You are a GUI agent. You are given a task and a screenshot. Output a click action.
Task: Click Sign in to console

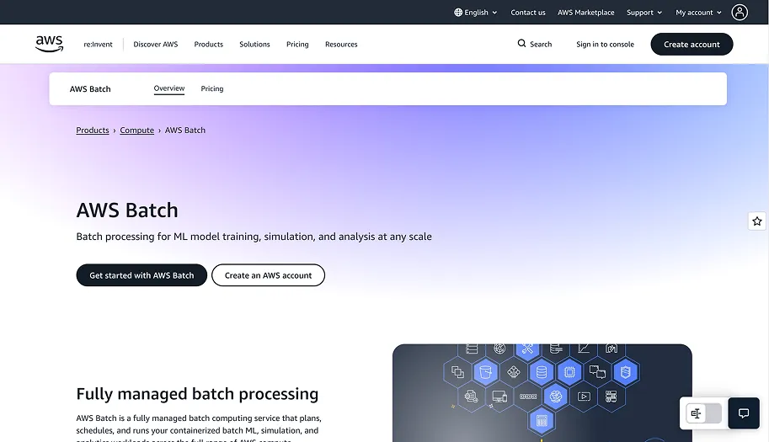pos(605,44)
